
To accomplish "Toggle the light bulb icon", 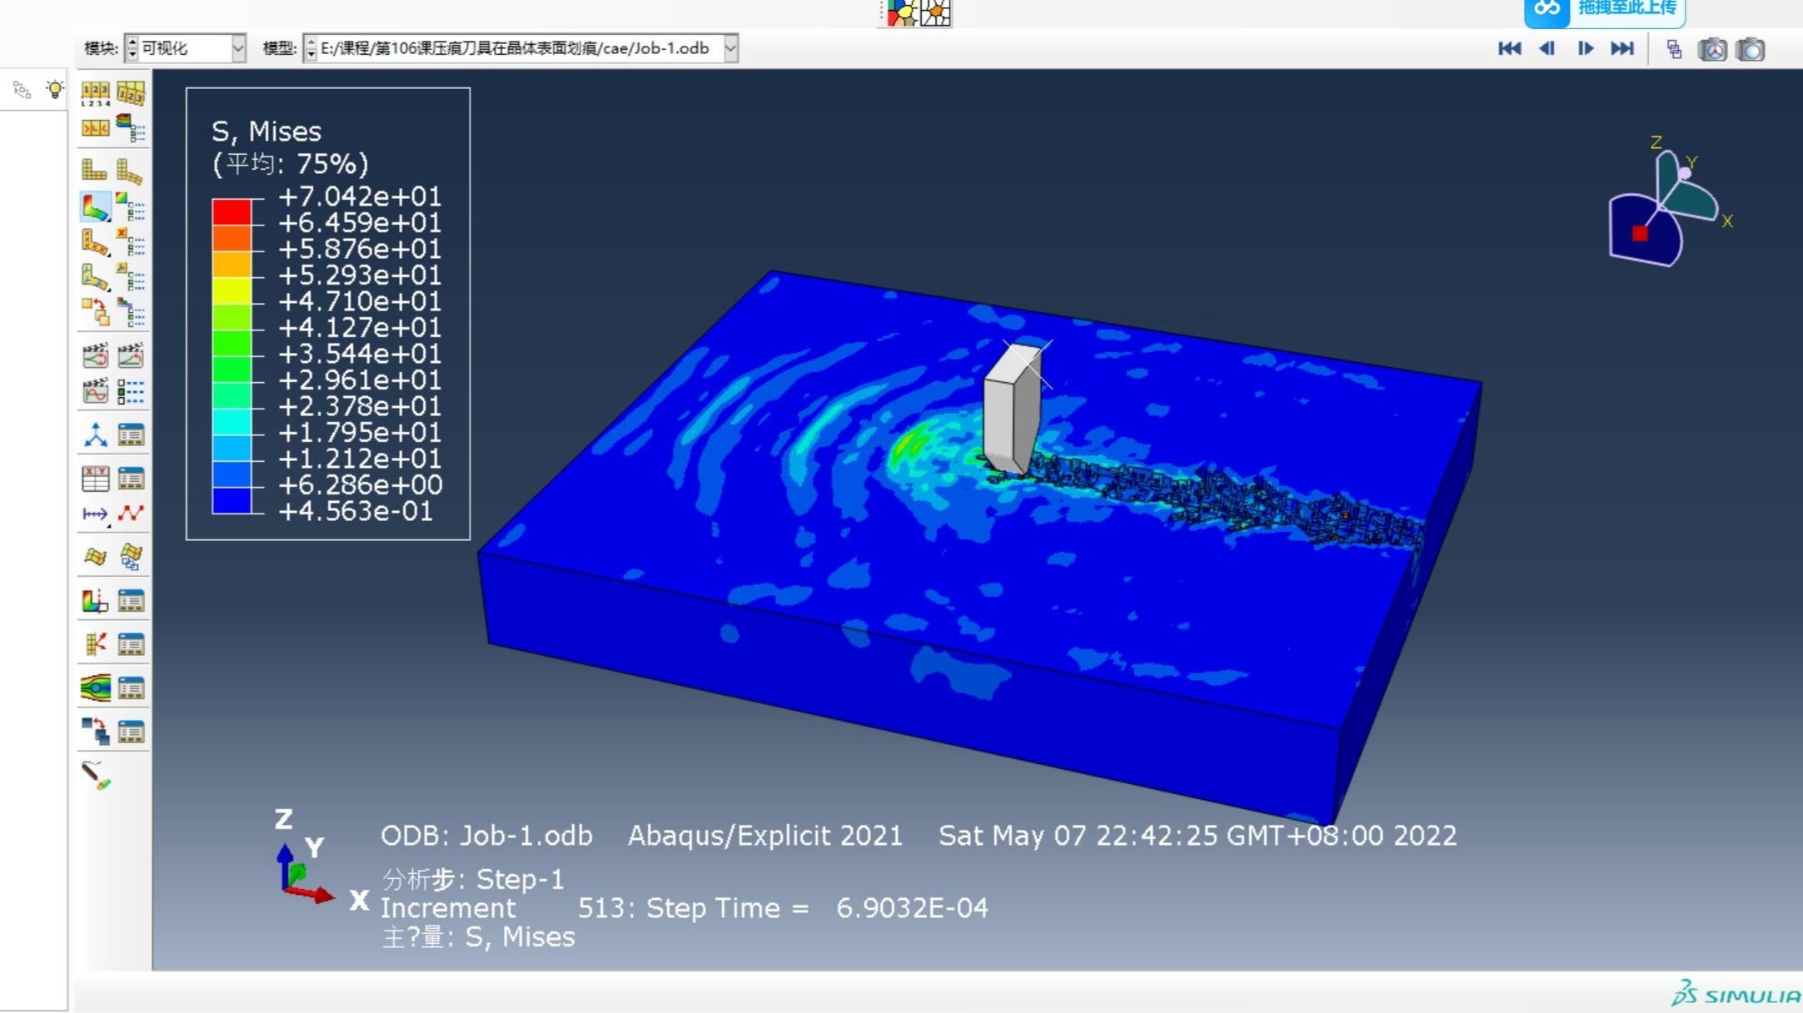I will coord(55,89).
